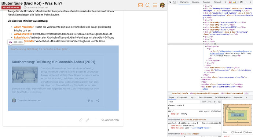Viewport: 253px width, 137px height.
Task: Expand the h2 kaufempfehlungen node
Action: [203, 8]
